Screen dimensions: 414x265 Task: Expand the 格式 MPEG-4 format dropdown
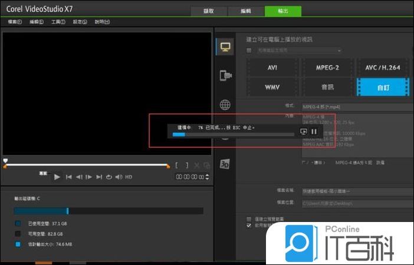coord(354,107)
